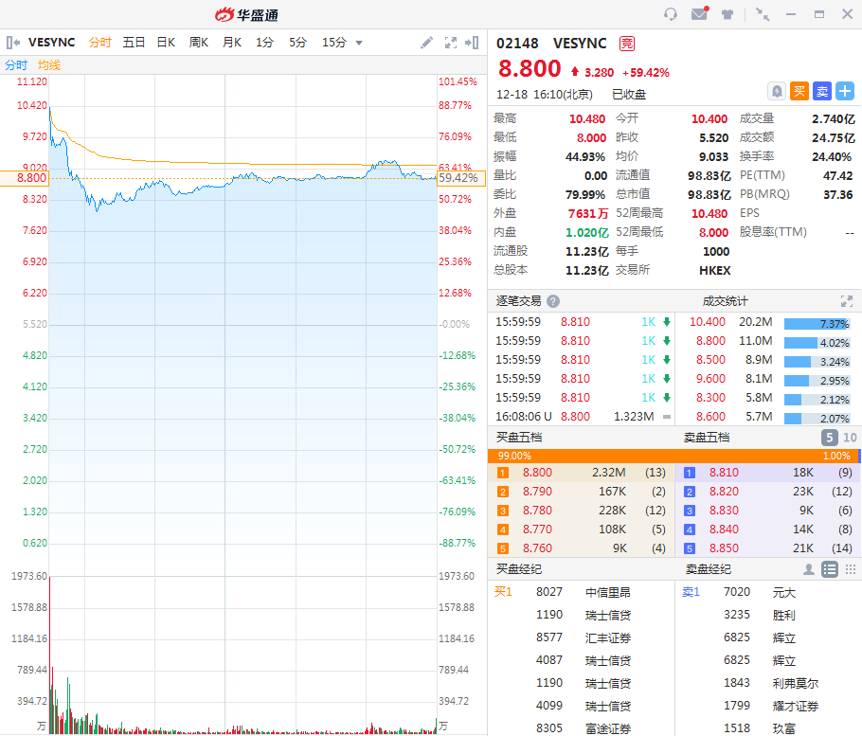Click the 逐笔交易 panel header
This screenshot has width=862, height=736.
518,301
